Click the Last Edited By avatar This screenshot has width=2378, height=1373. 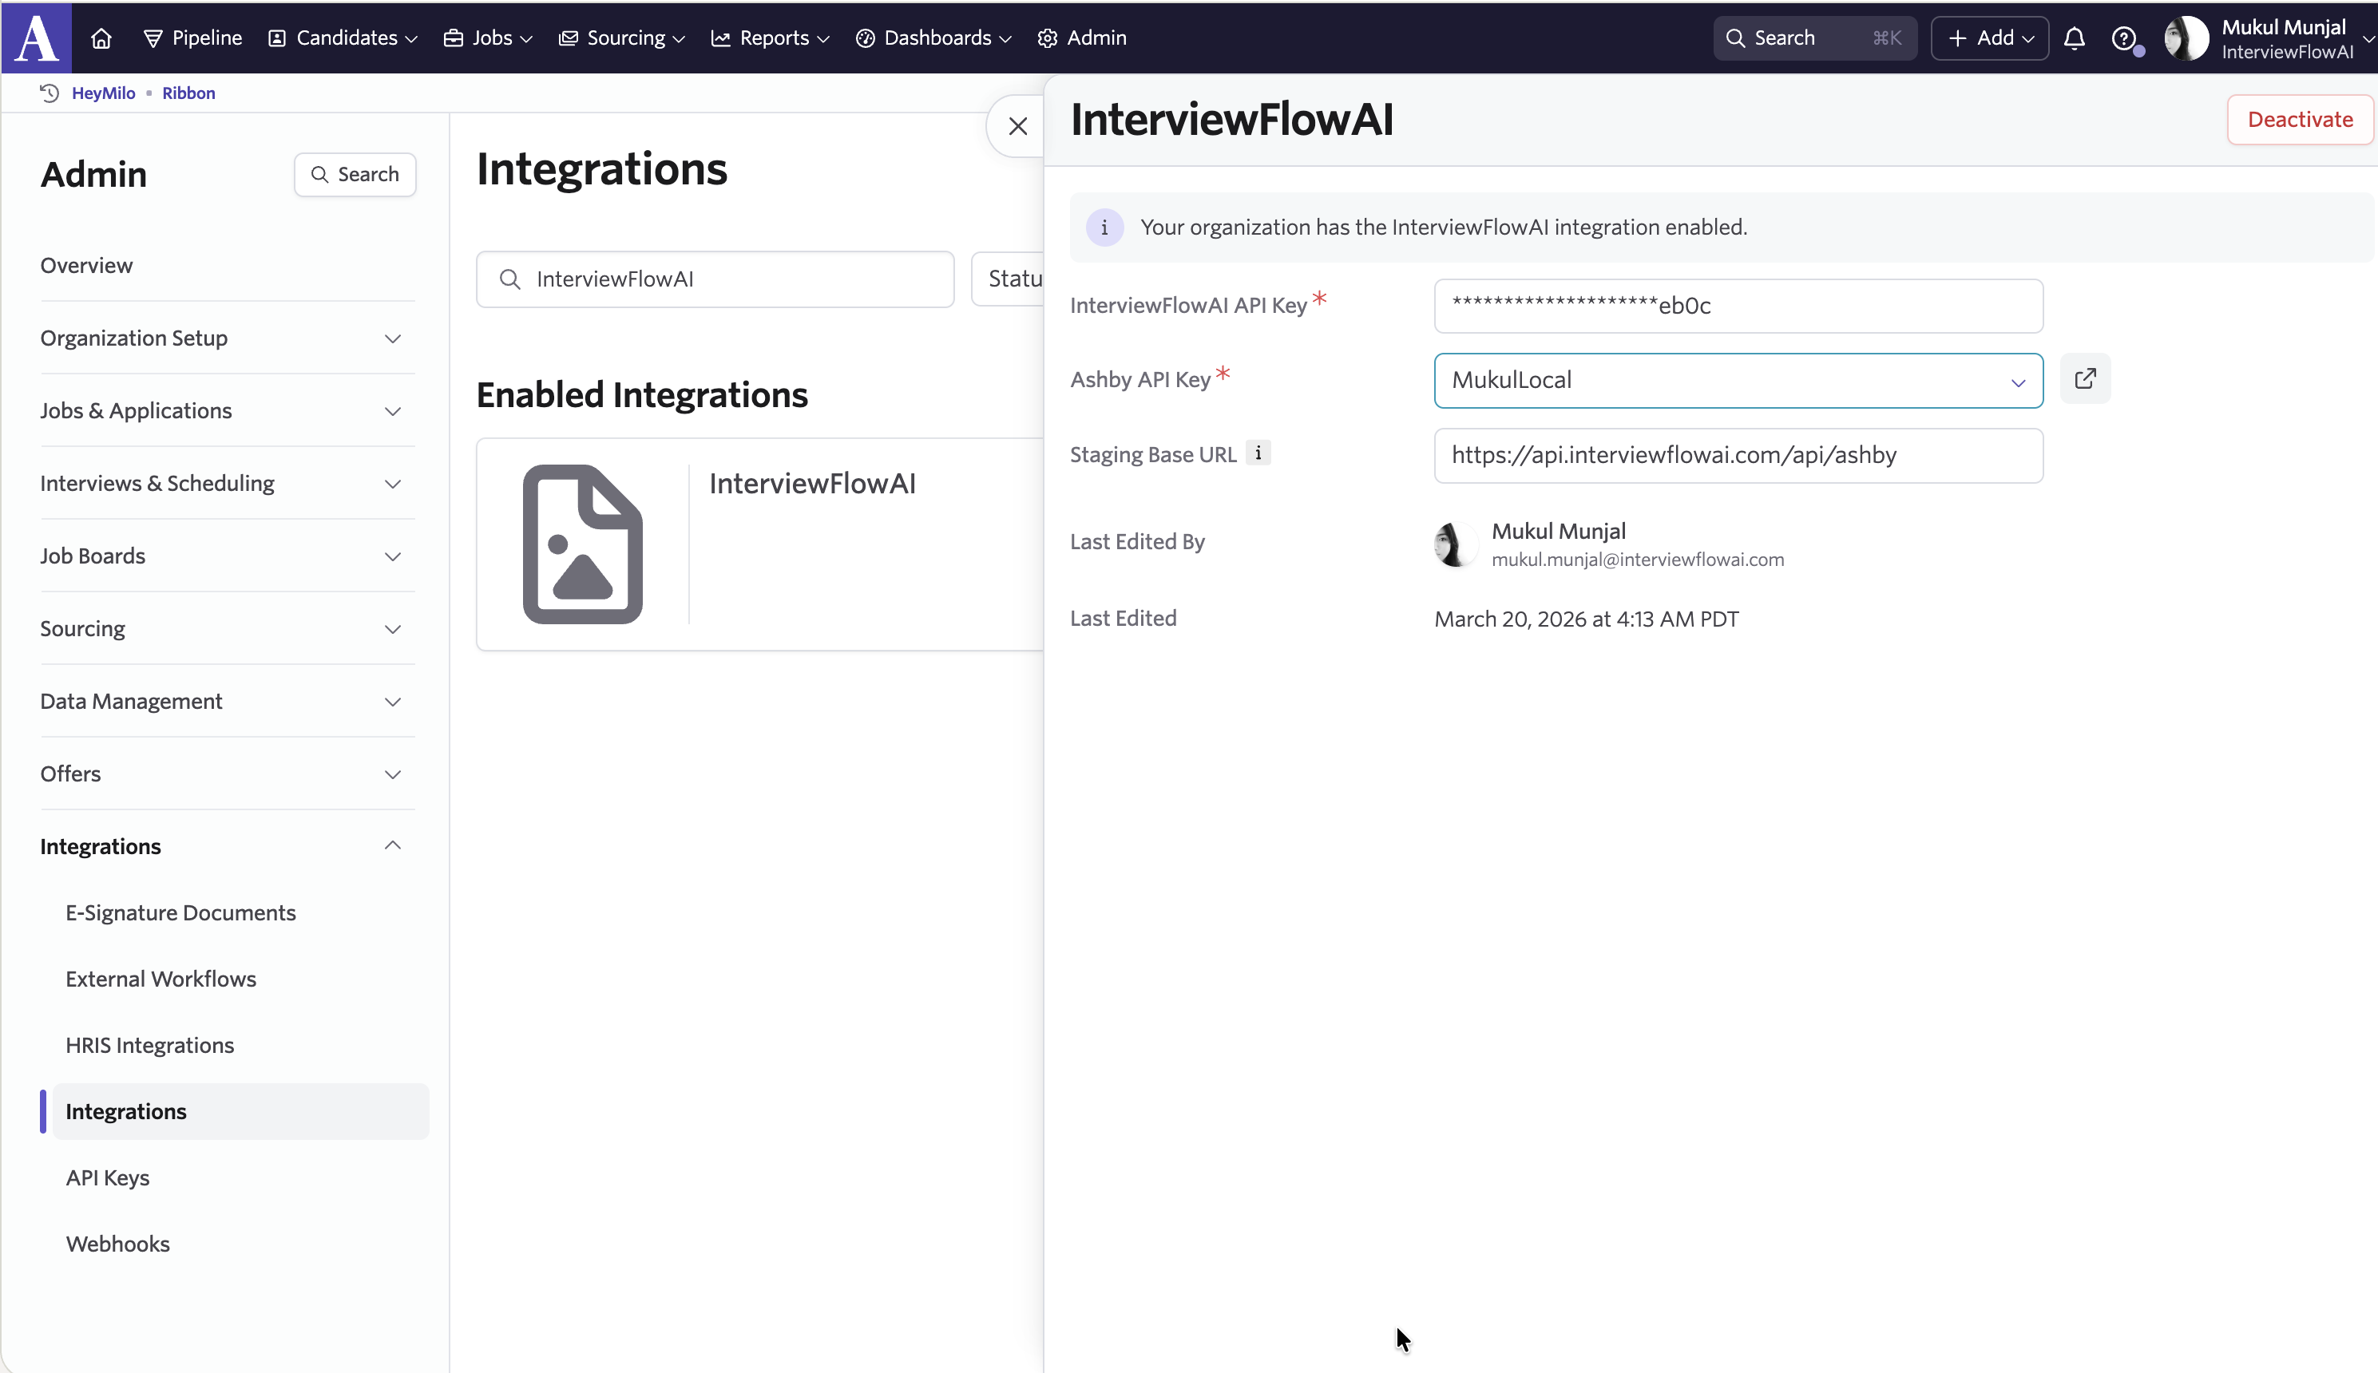tap(1456, 544)
